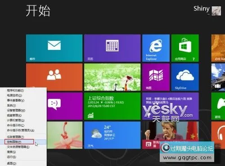Open the Mail tile with envelope icon

[x=54, y=48]
